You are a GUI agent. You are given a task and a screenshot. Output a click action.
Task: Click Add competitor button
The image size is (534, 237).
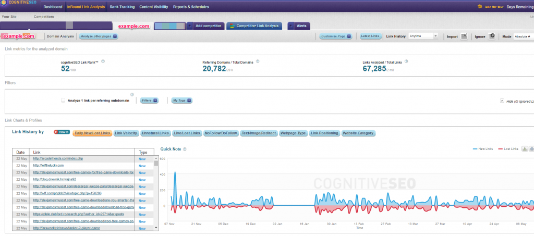point(205,26)
